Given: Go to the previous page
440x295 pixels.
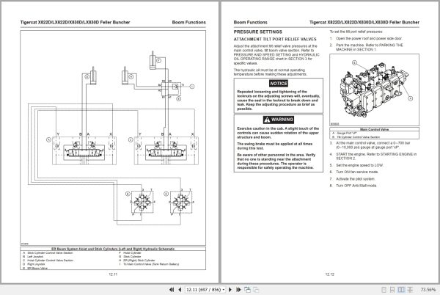Looking at the screenshot, I should click(180, 290).
